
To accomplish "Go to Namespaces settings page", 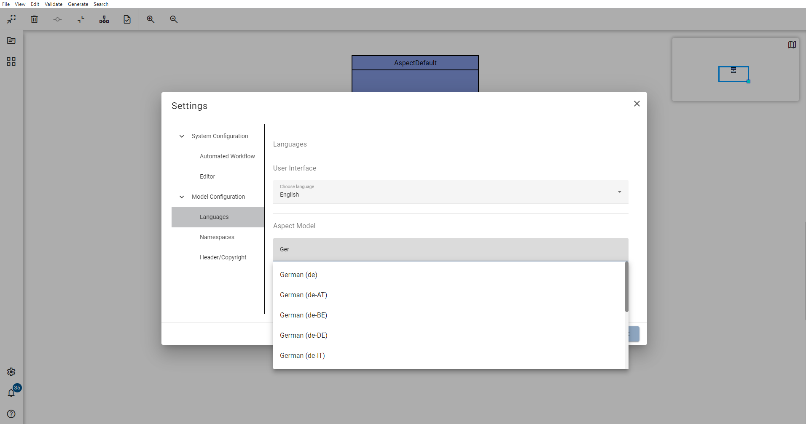I will 217,237.
